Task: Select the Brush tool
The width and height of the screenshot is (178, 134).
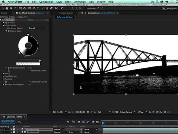Action: pos(43,8)
